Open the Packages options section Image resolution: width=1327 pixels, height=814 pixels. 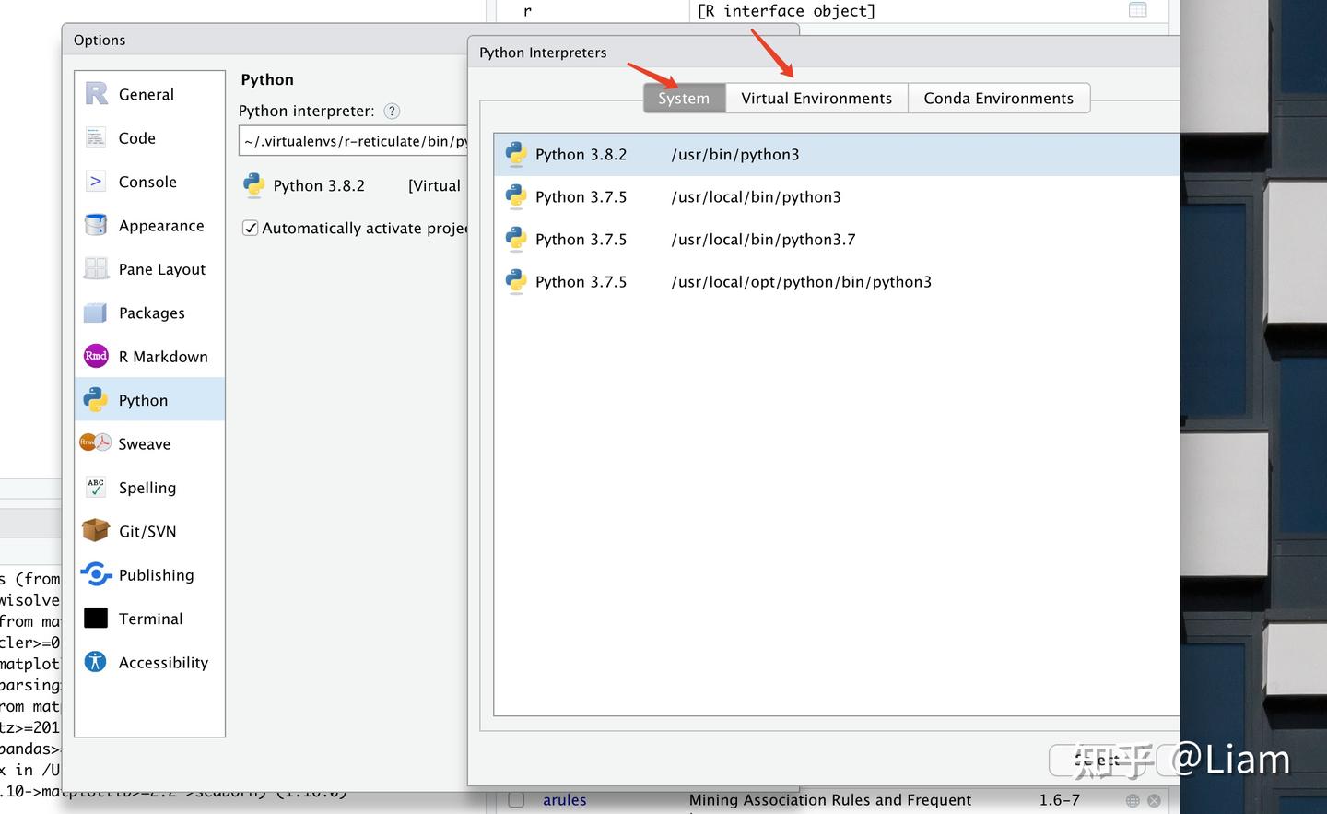point(149,313)
